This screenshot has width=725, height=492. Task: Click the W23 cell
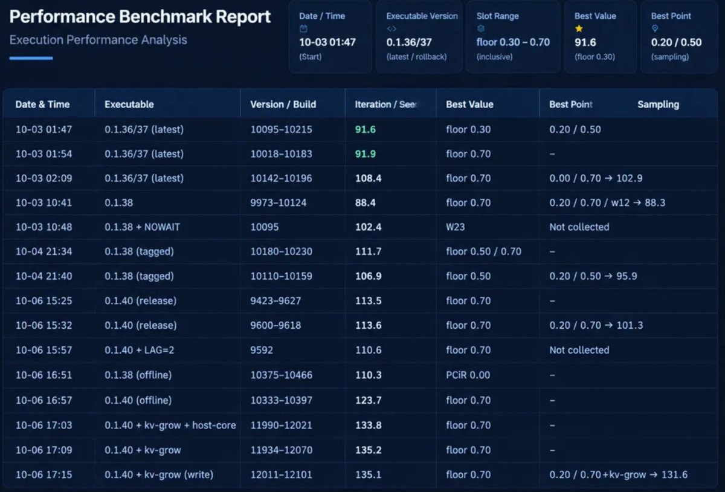click(455, 227)
